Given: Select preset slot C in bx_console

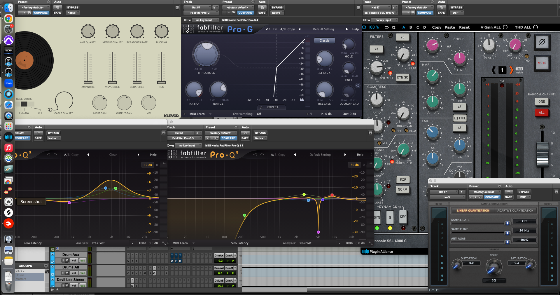Looking at the screenshot, I should pyautogui.click(x=418, y=27).
